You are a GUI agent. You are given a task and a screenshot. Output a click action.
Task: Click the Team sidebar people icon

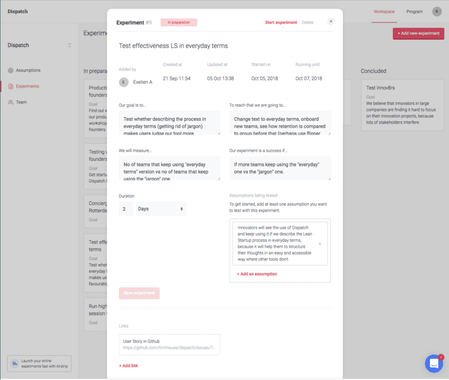coord(11,102)
